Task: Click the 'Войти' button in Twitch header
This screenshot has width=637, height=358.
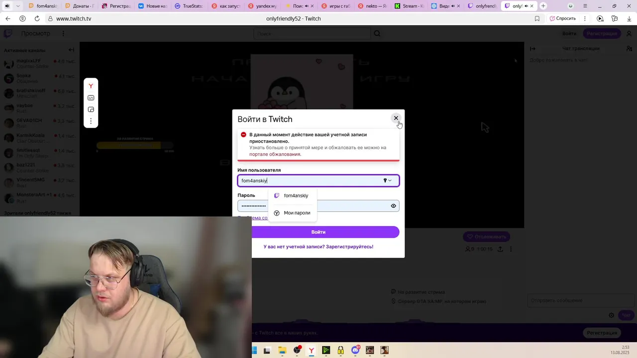Action: [569, 33]
